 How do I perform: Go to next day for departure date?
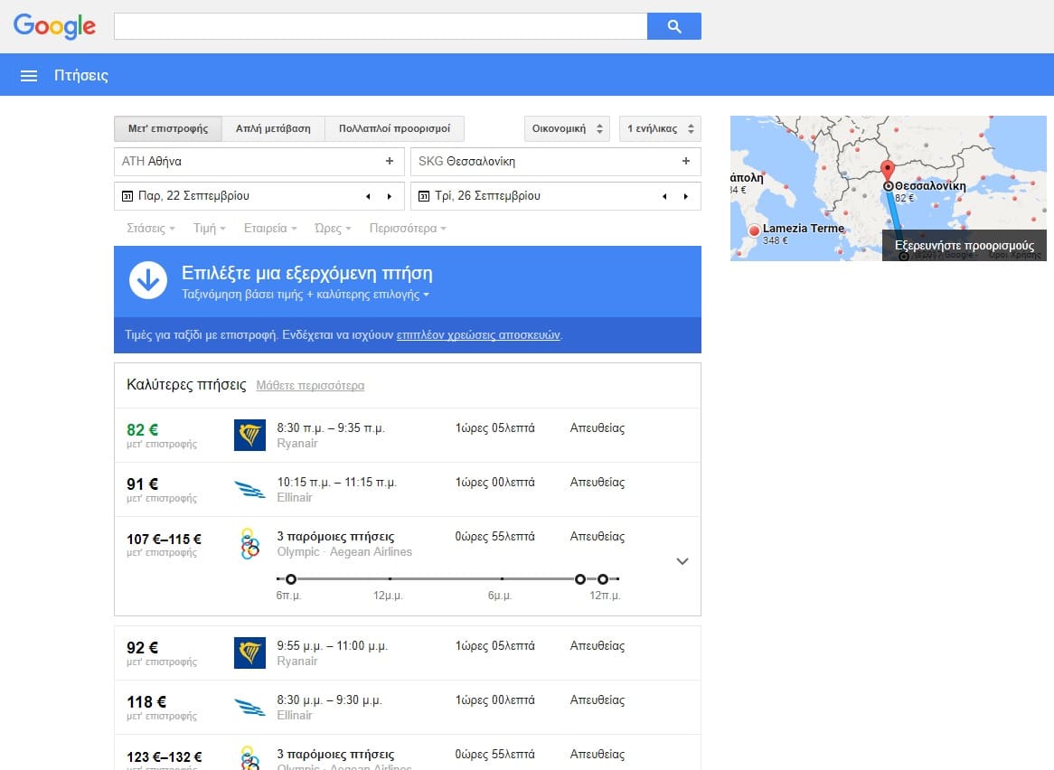click(x=390, y=196)
